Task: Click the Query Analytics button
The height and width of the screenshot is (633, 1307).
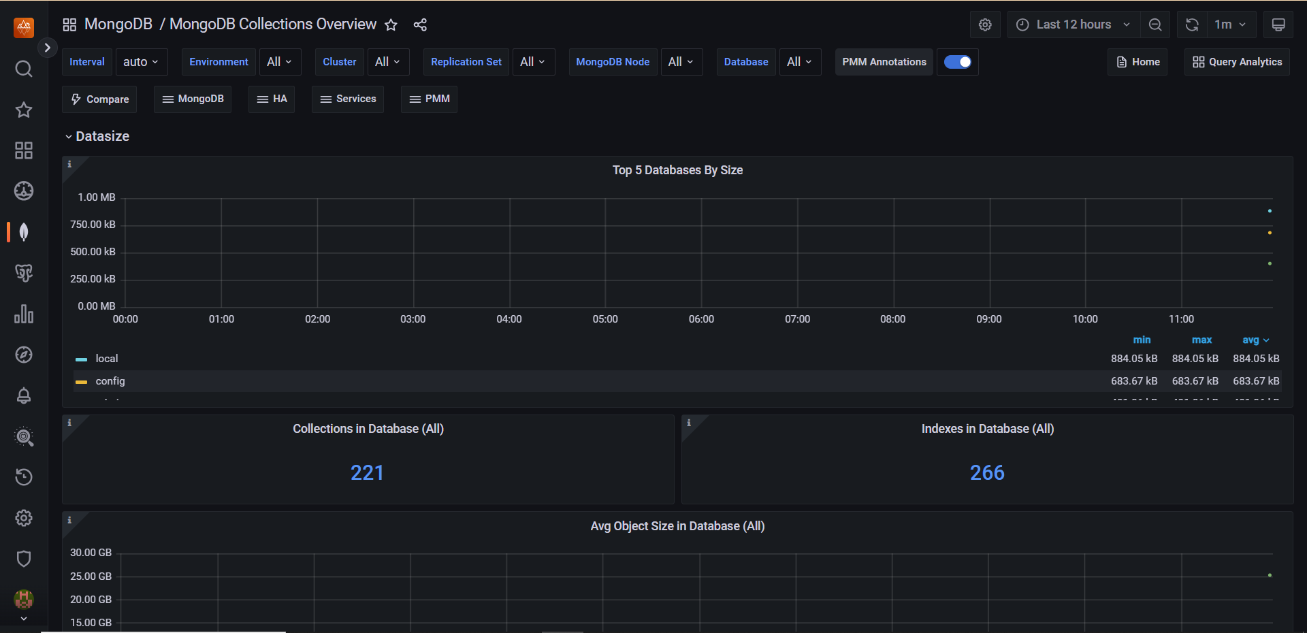Action: point(1237,62)
